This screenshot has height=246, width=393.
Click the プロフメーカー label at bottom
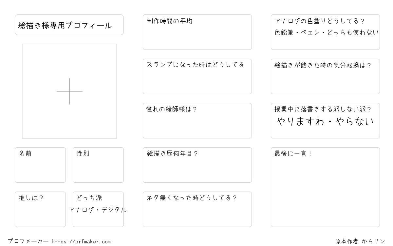pyautogui.click(x=28, y=241)
